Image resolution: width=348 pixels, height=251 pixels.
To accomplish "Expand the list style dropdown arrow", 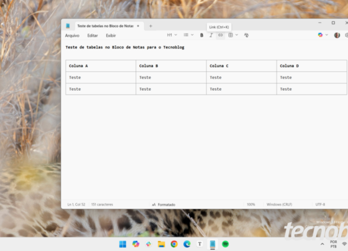I will [x=192, y=35].
